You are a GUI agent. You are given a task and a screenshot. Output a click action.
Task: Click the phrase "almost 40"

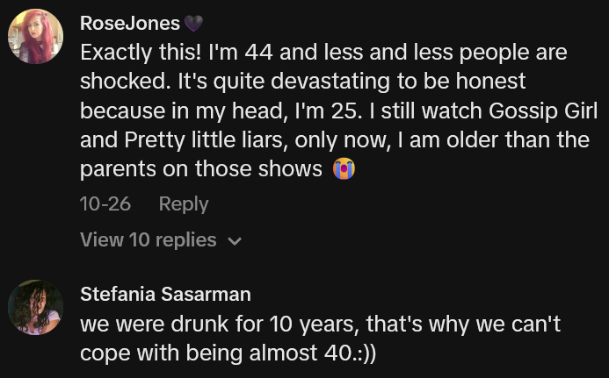click(286, 353)
